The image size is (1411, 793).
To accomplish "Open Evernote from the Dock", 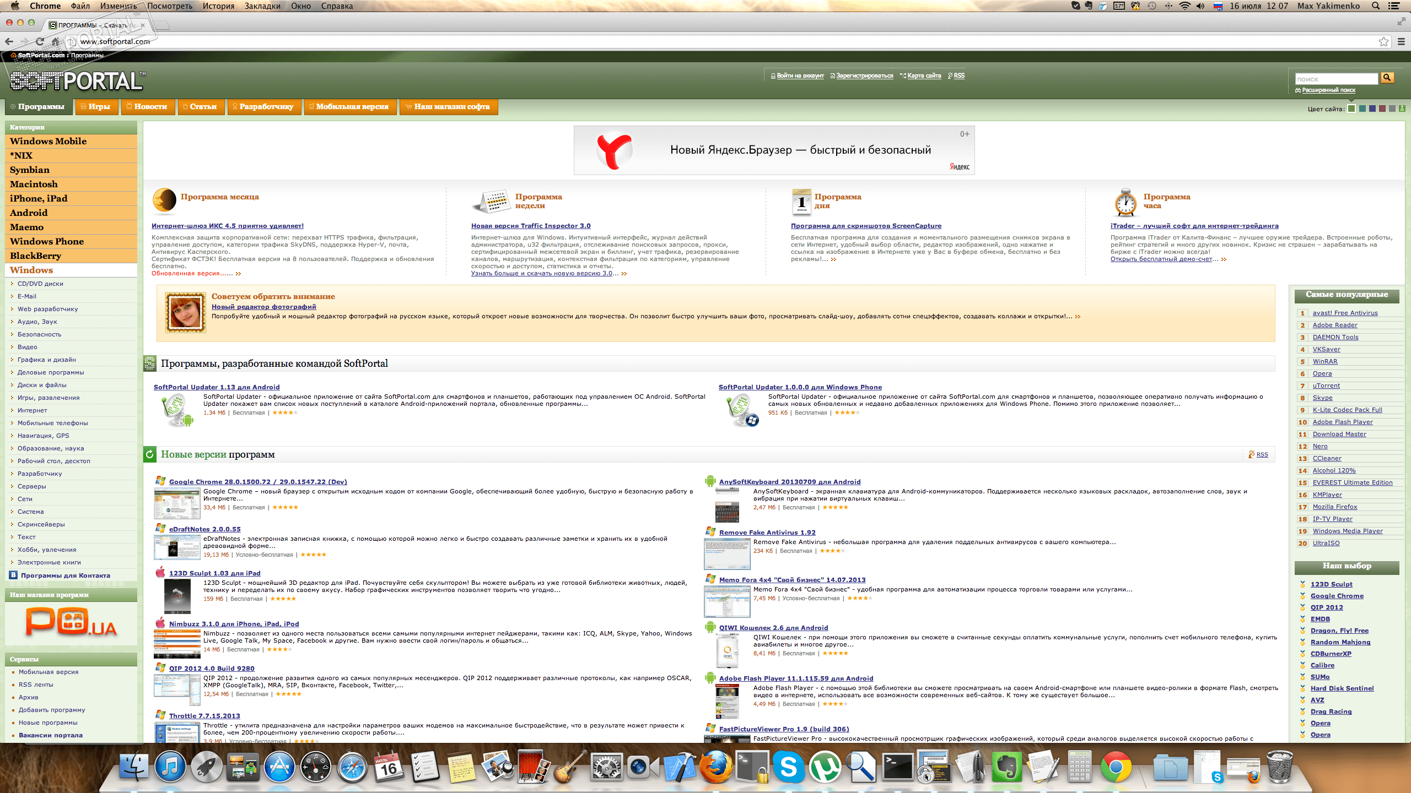I will coord(1007,767).
